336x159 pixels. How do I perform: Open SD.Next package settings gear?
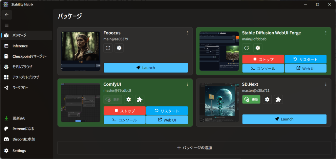(x=267, y=99)
